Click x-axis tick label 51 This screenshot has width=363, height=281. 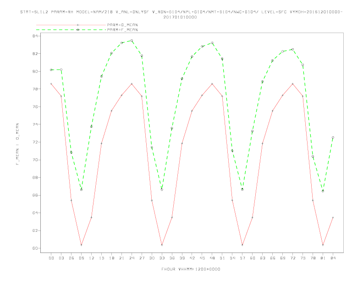coord(222,258)
